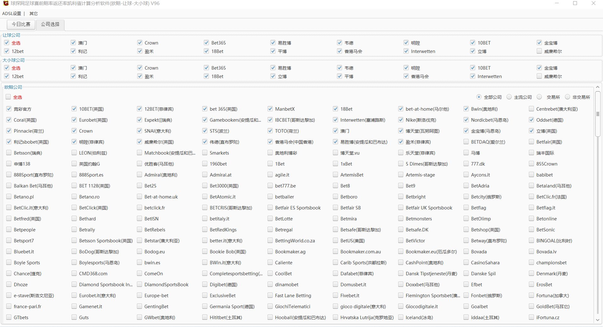This screenshot has height=327, width=603.
Task: Check the 1xBet checkbox
Action: (335, 164)
